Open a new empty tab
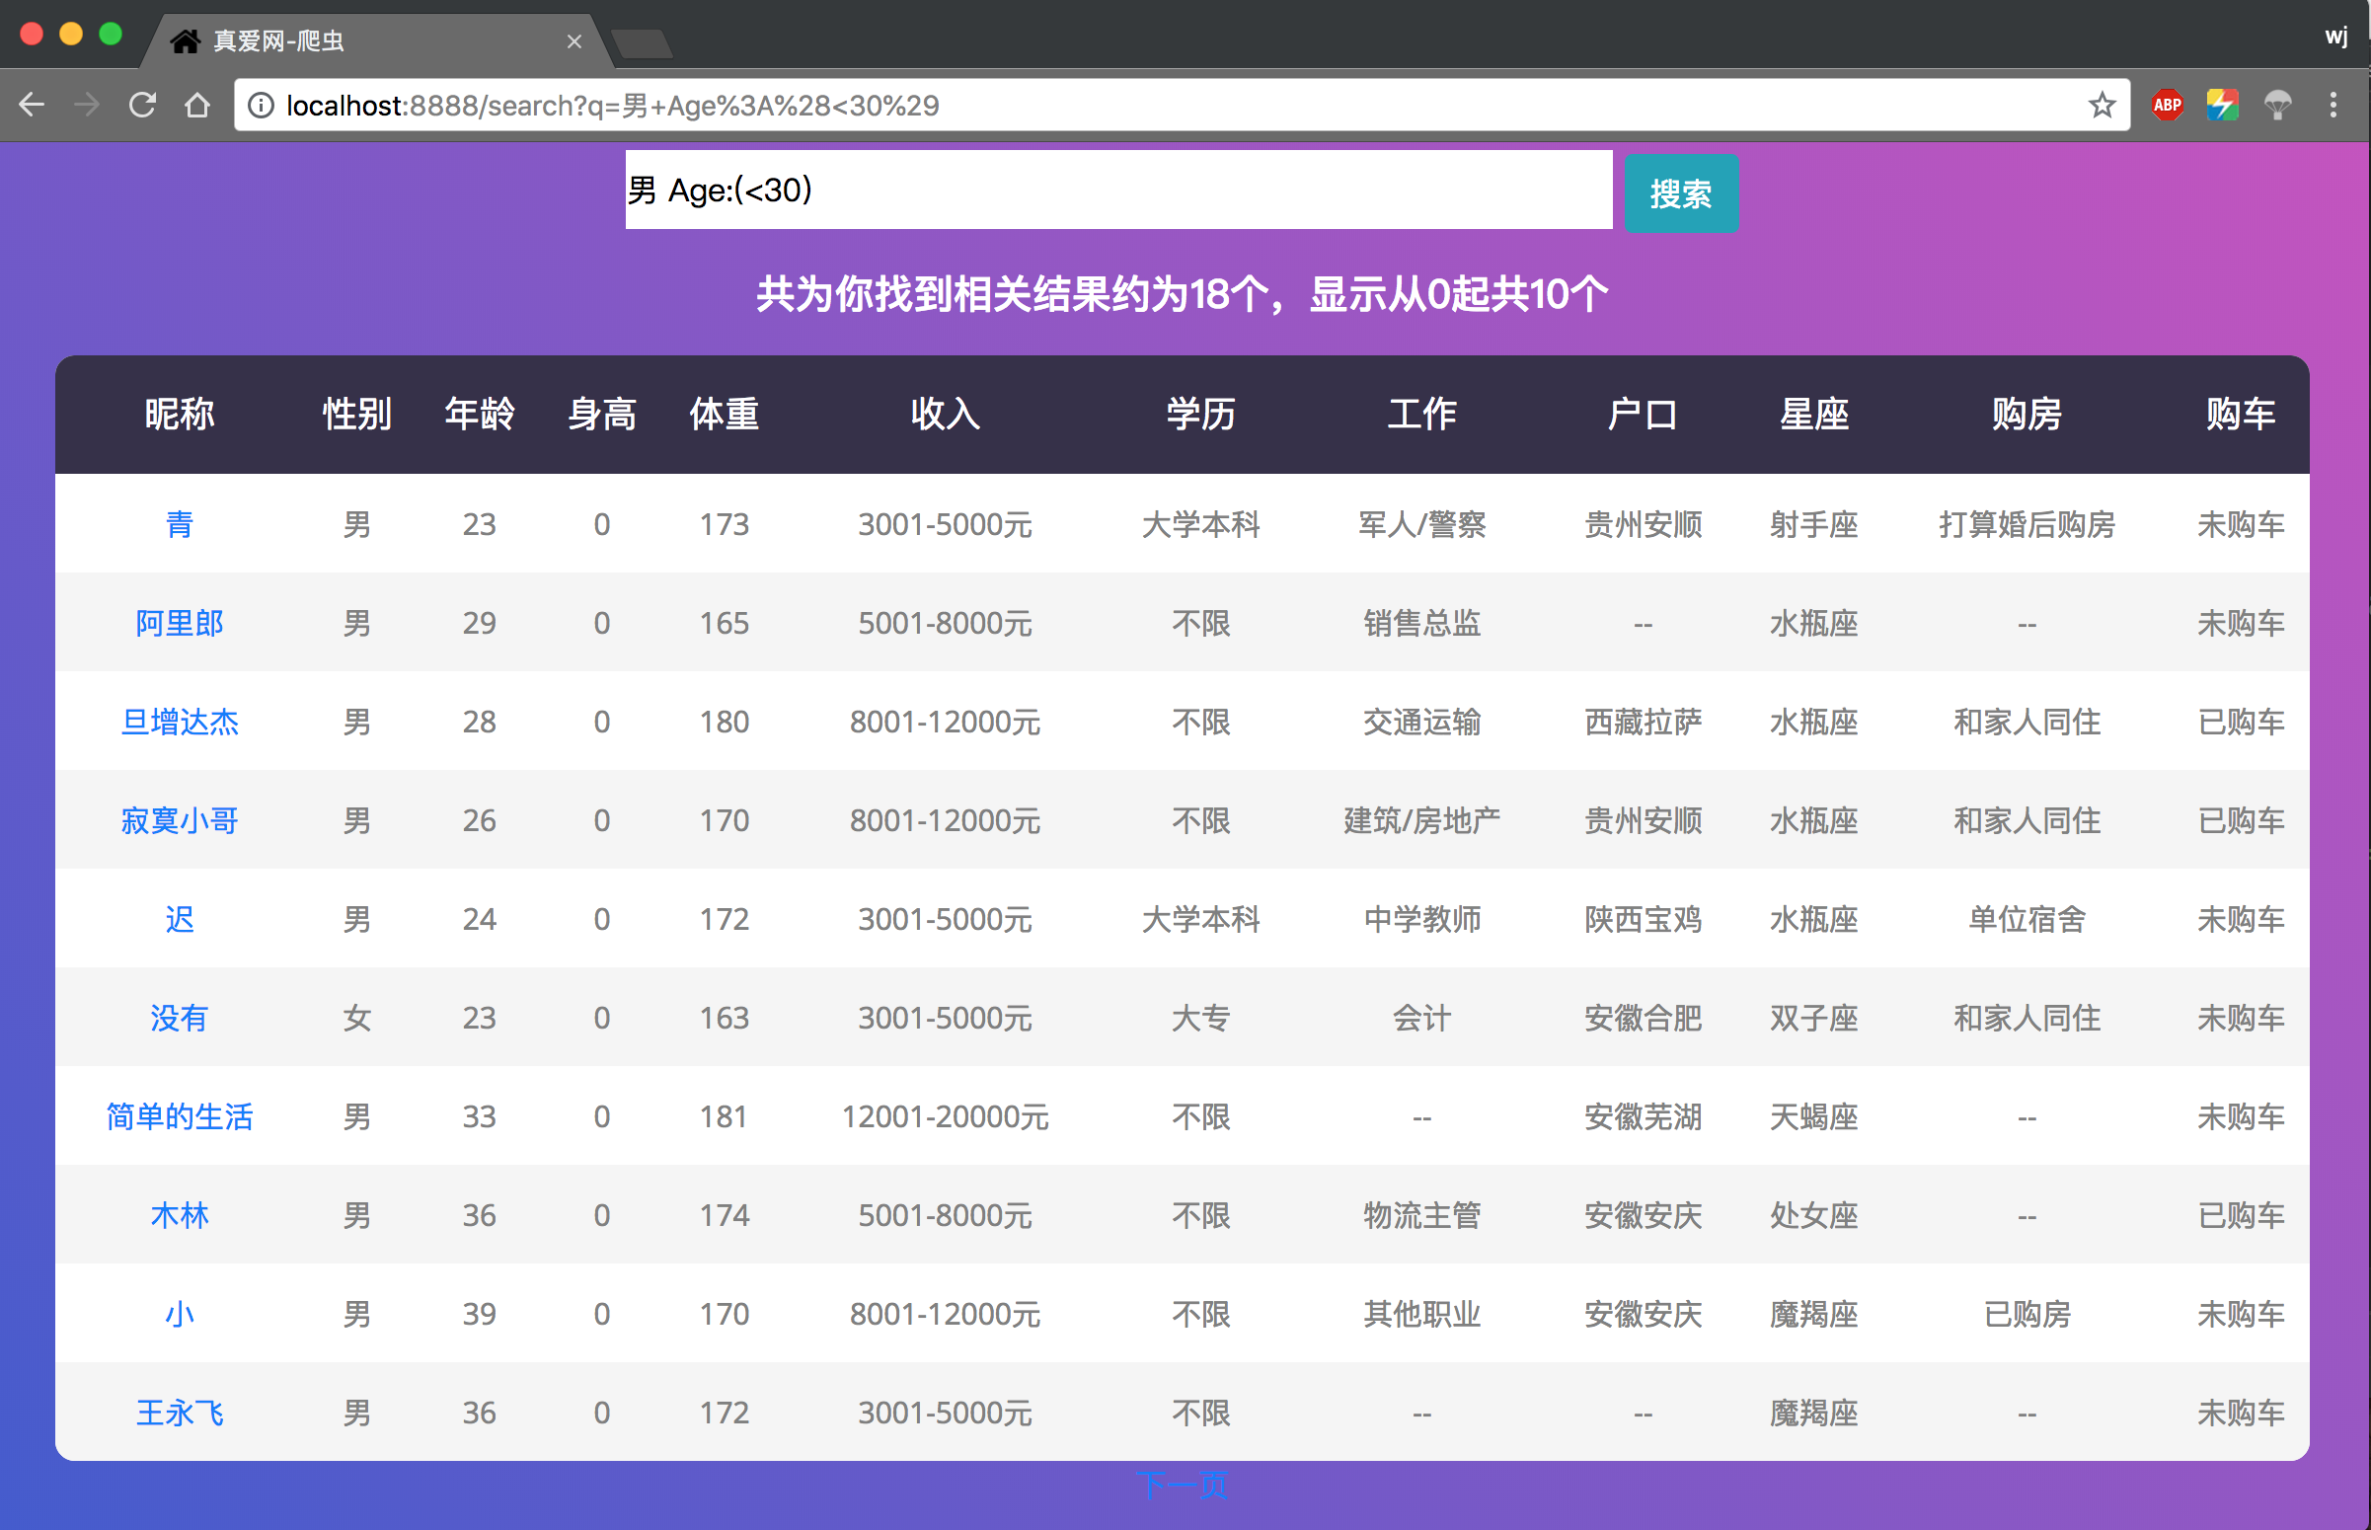Viewport: 2371px width, 1530px height. click(642, 42)
